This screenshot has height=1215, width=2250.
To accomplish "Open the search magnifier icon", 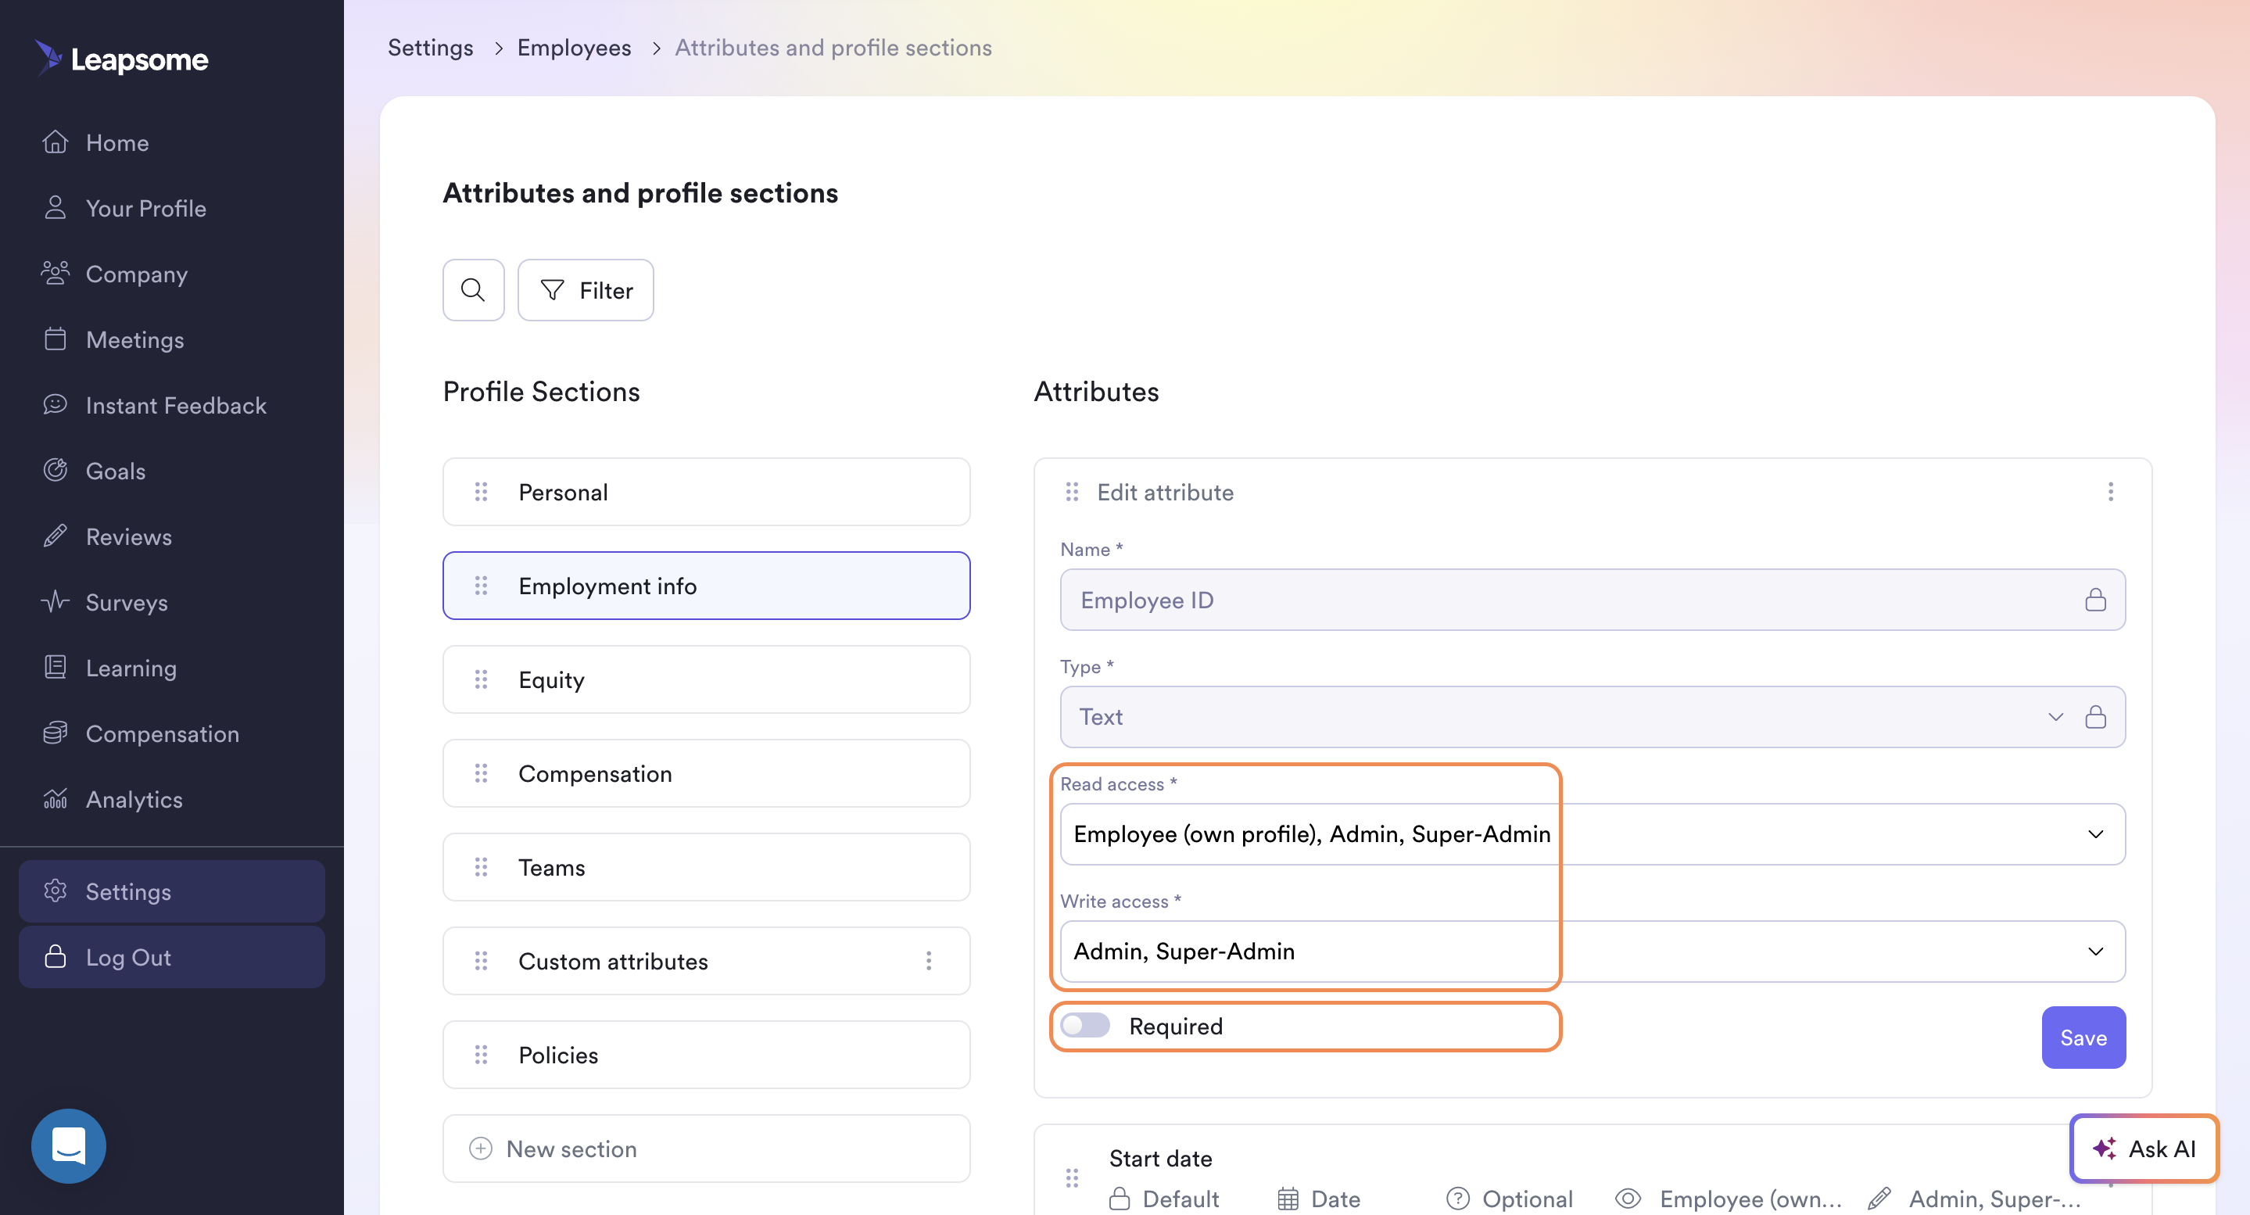I will (472, 290).
